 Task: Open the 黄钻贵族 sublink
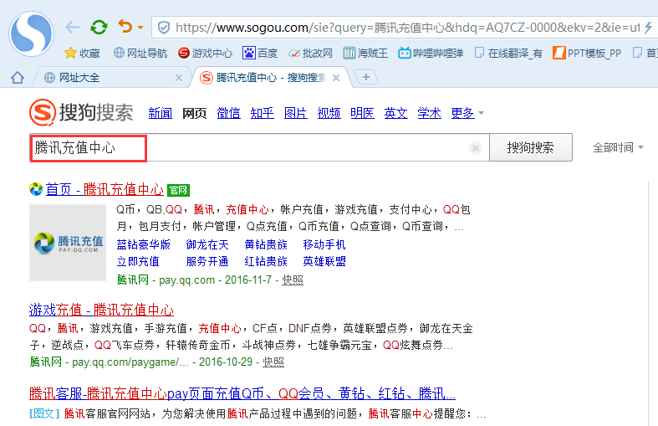[266, 244]
